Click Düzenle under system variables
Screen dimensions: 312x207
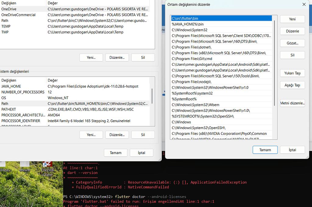point(117,135)
